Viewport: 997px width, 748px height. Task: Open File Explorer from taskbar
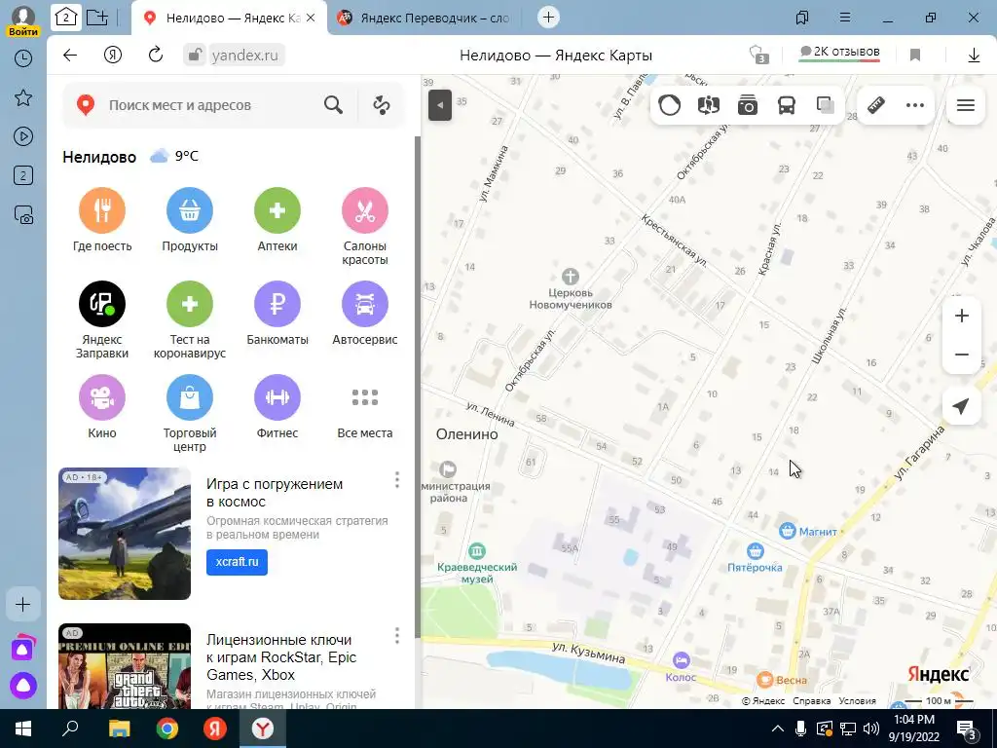[x=119, y=729]
